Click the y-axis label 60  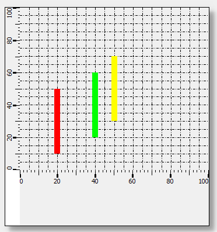9,73
